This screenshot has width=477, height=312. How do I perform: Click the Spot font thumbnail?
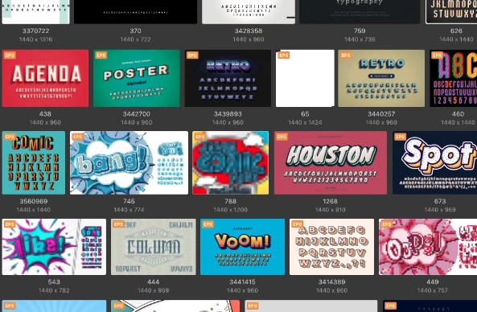tap(434, 162)
